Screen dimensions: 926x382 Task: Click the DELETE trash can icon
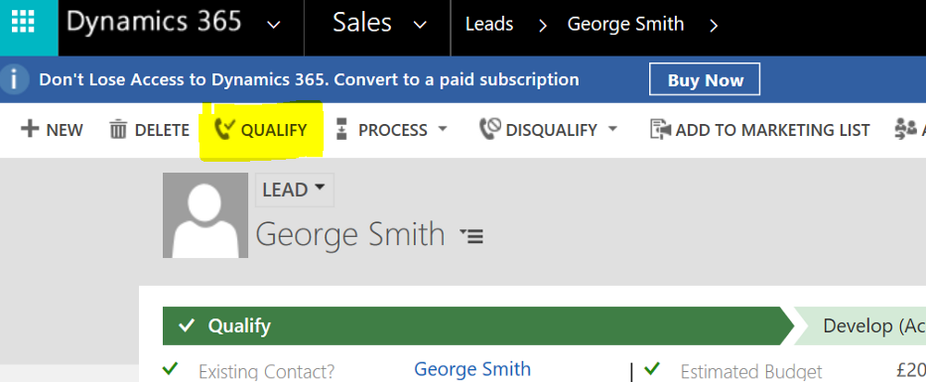118,129
